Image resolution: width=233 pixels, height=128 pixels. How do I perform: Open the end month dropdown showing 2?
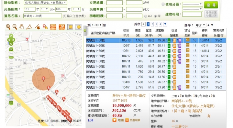[76, 9]
